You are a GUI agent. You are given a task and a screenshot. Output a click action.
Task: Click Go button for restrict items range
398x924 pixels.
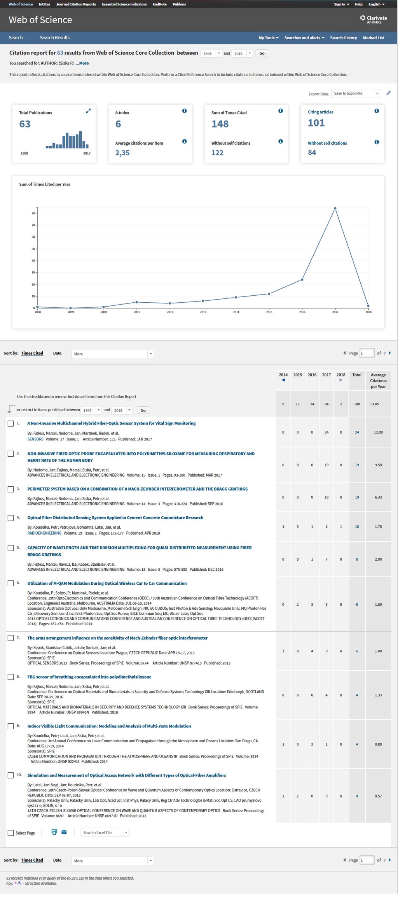143,410
